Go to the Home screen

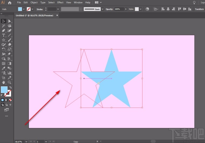point(10,3)
